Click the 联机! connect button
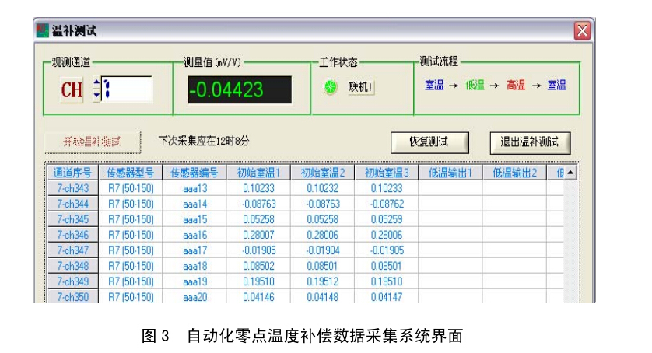Viewport: 652px width, 353px height. pos(361,89)
